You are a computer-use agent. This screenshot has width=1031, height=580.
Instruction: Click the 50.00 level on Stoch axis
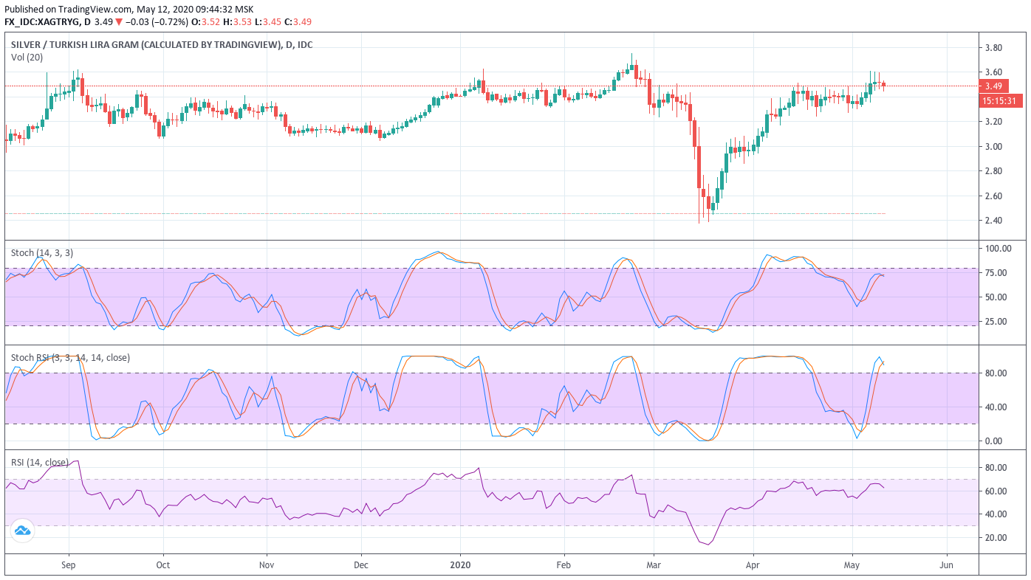click(x=996, y=297)
